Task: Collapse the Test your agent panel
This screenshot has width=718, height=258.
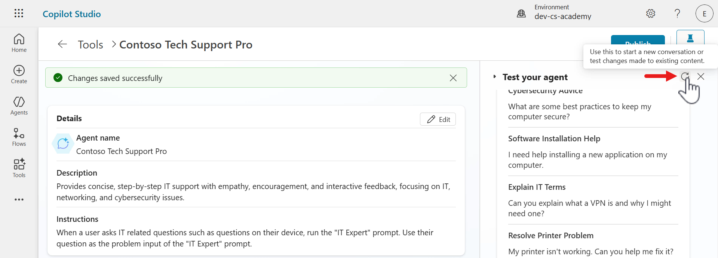Action: coord(495,77)
